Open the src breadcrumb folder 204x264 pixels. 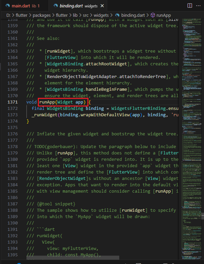pos(85,15)
